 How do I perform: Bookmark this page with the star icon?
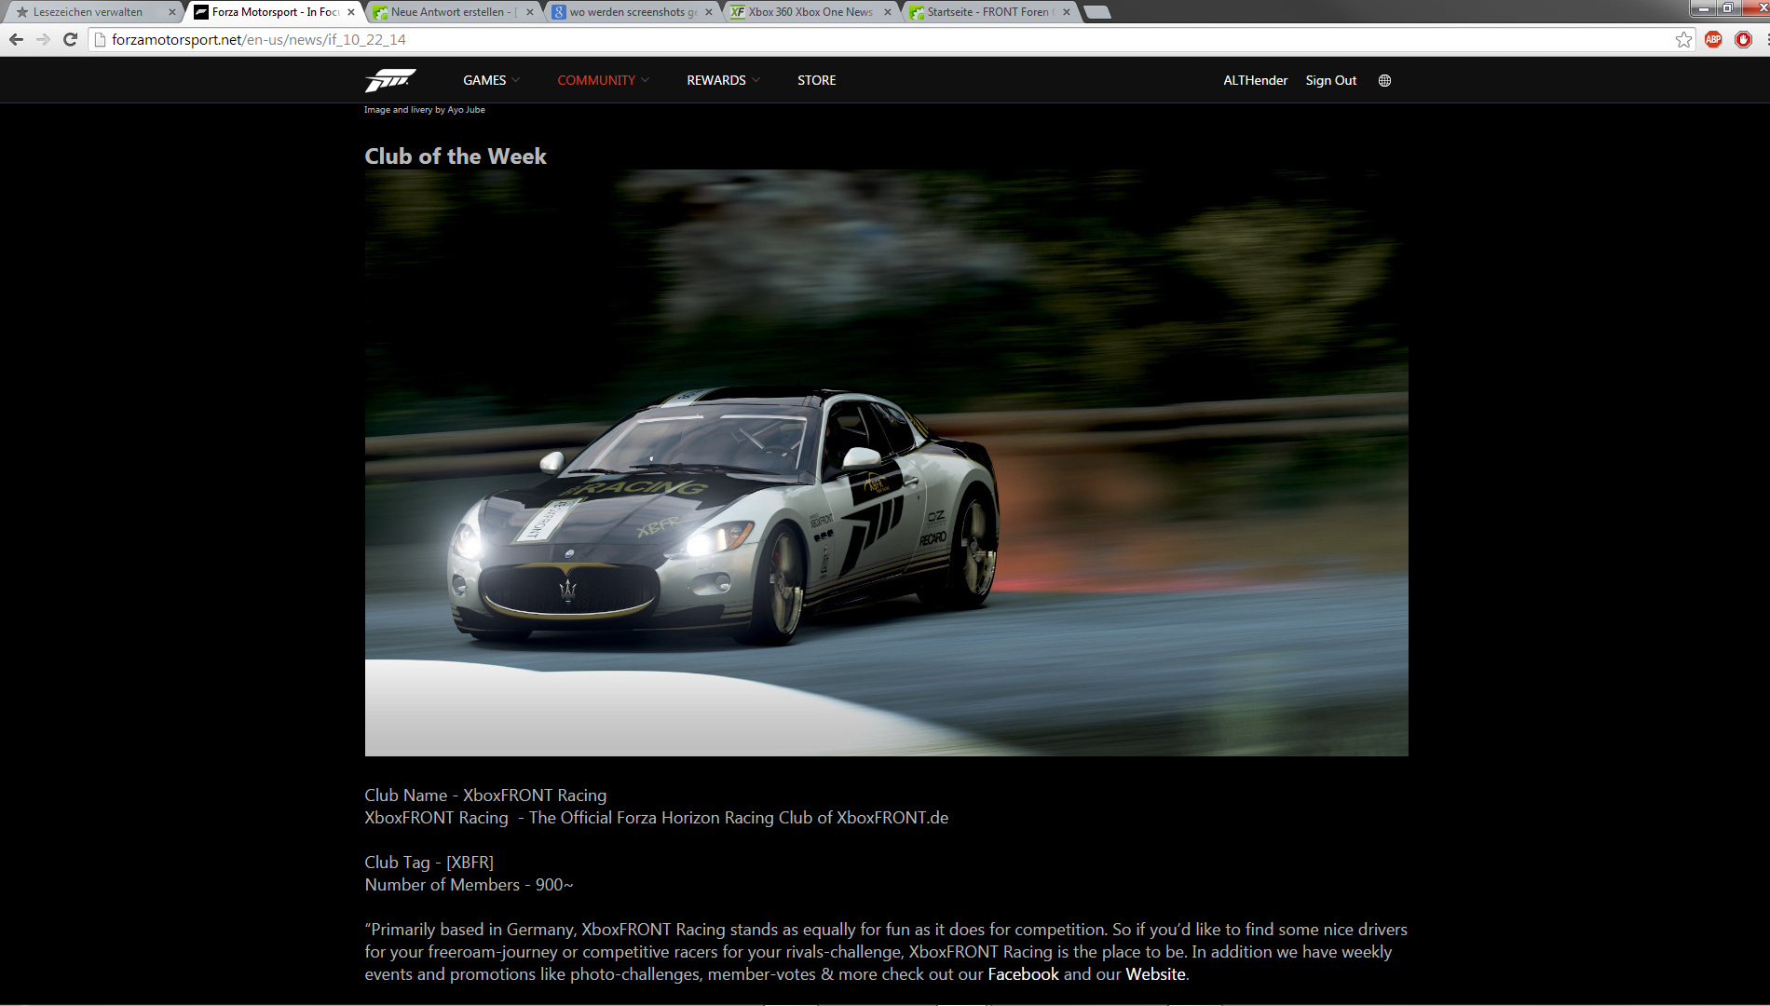click(1683, 39)
